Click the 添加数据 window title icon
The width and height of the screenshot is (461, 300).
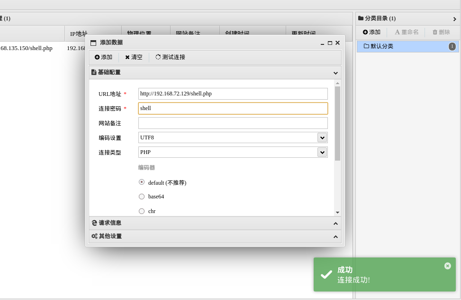[x=93, y=43]
